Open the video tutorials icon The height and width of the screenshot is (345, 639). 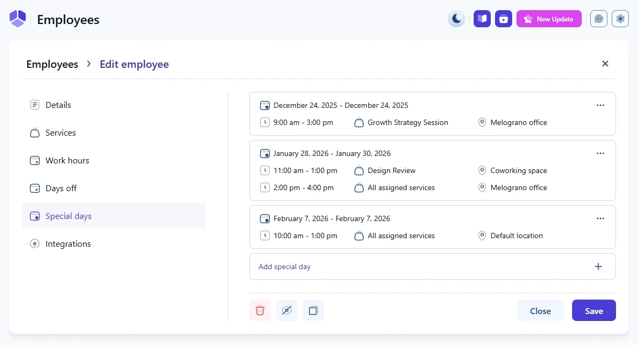(504, 19)
